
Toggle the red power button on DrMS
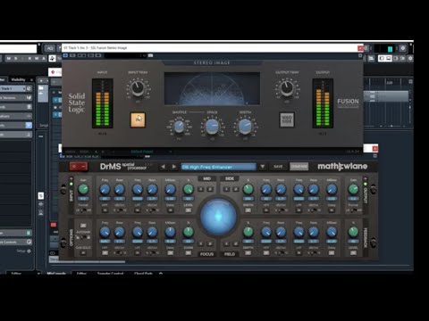(x=79, y=167)
